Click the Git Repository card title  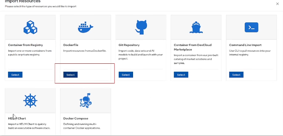129,45
